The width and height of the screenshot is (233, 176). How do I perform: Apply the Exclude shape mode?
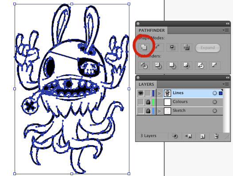tap(186, 47)
